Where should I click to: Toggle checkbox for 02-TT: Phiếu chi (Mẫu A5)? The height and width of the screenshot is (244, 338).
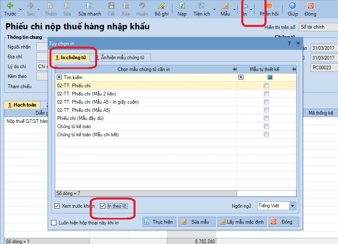(x=267, y=110)
